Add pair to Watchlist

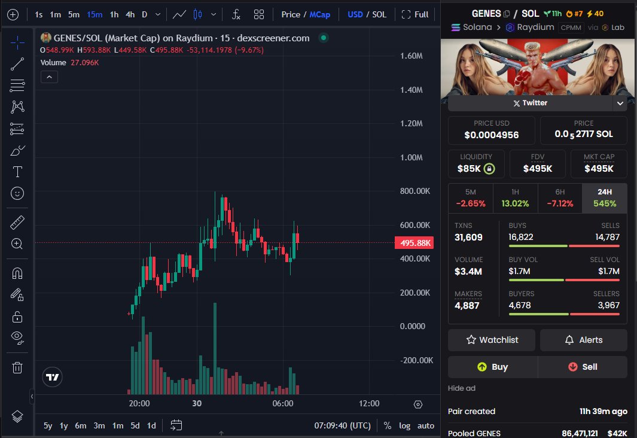(492, 340)
